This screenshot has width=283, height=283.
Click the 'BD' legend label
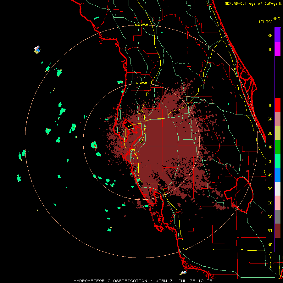point(270,133)
